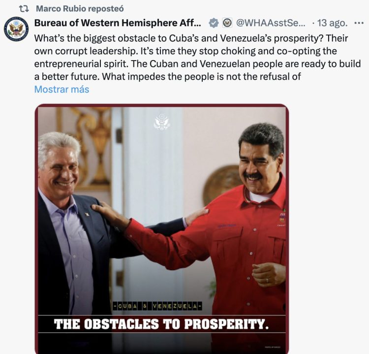Select the post body text paragraph
The width and height of the screenshot is (369, 354).
(197, 57)
